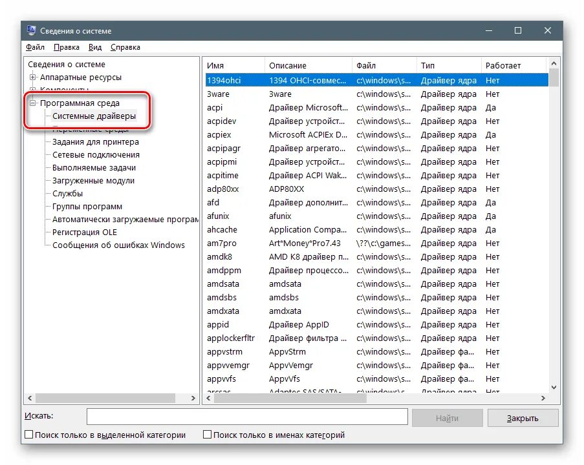Select Выполняемые задачи tree item

[x=94, y=168]
